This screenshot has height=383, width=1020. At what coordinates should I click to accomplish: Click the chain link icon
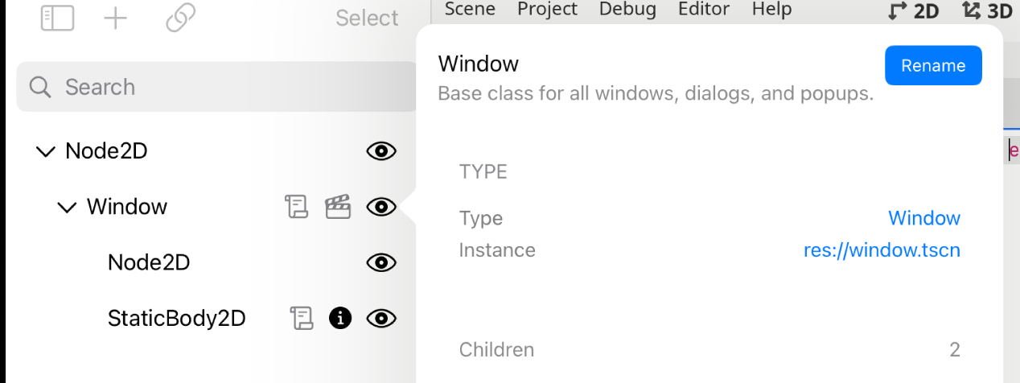coord(181,18)
